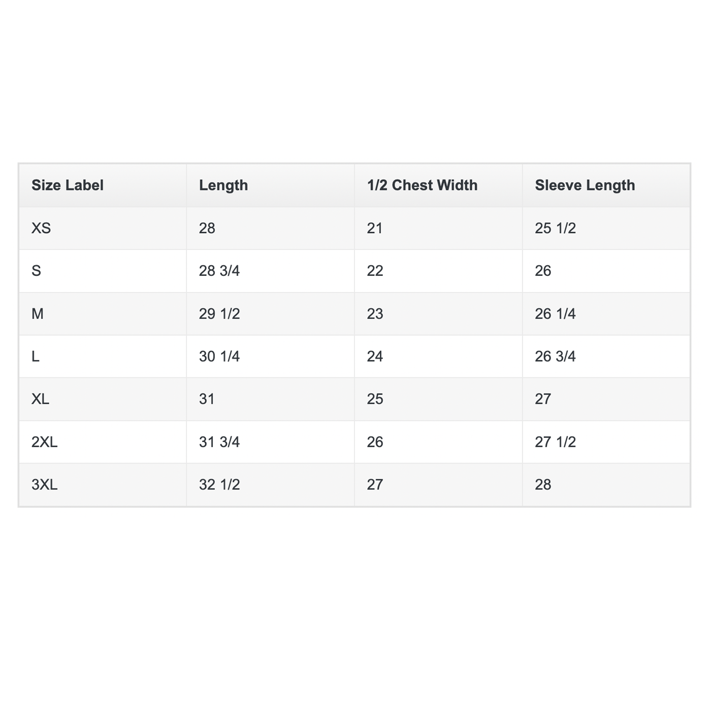
Task: Click the 27 1/2 sleeve length value
Action: pos(555,442)
